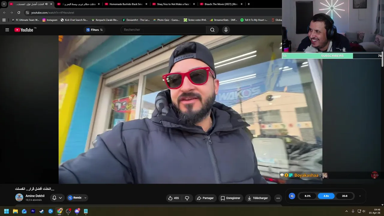Open Steam from the taskbar
The image size is (384, 216).
coord(42,211)
